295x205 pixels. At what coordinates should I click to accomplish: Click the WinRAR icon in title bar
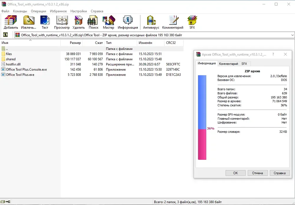point(4,4)
